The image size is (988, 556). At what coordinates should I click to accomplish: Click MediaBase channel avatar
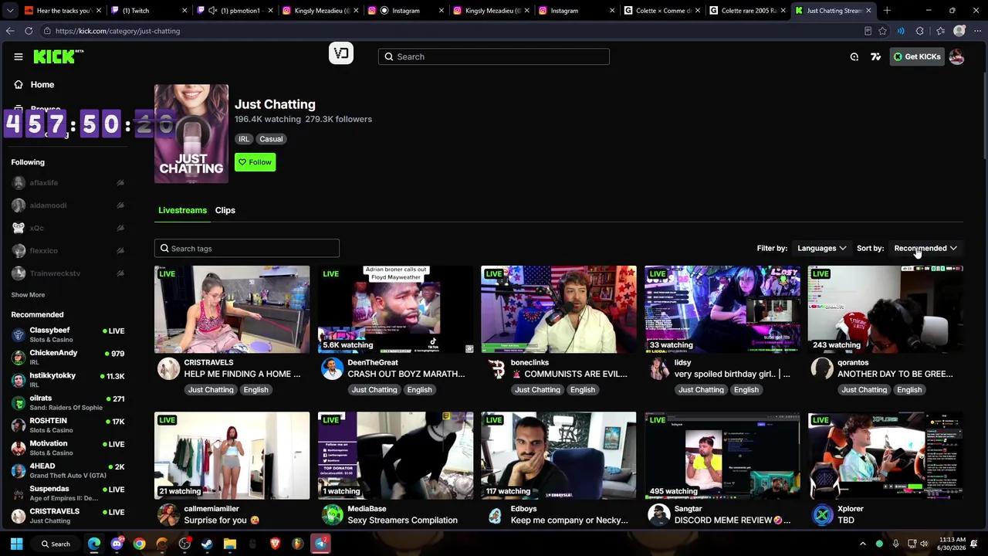[x=332, y=514]
